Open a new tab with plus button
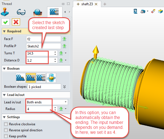The image size is (164, 139). pos(105,4)
